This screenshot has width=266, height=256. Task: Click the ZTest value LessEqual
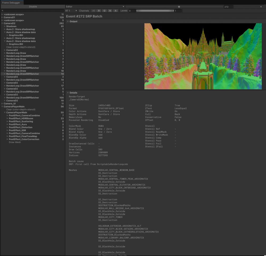[181, 108]
